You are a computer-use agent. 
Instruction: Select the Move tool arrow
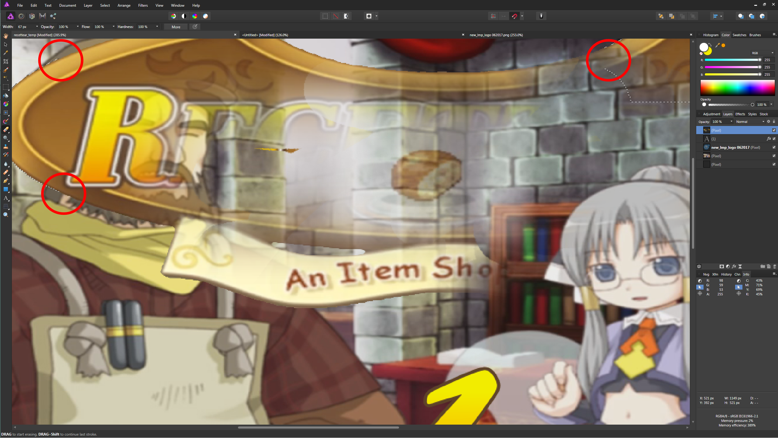[x=6, y=44]
